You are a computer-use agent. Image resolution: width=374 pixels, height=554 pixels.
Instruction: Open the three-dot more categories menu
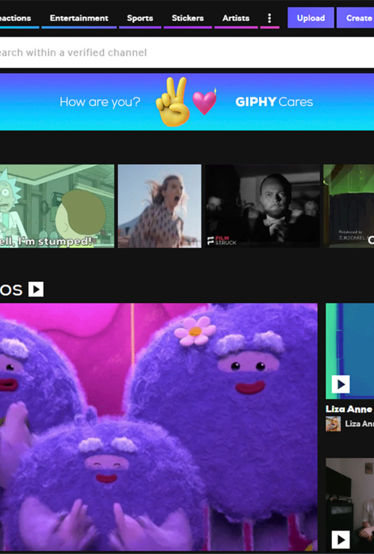[x=270, y=18]
